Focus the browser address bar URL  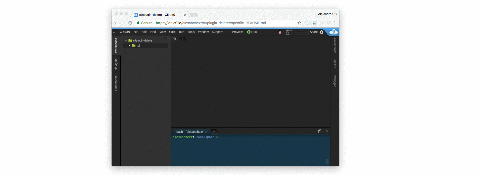[x=211, y=23]
